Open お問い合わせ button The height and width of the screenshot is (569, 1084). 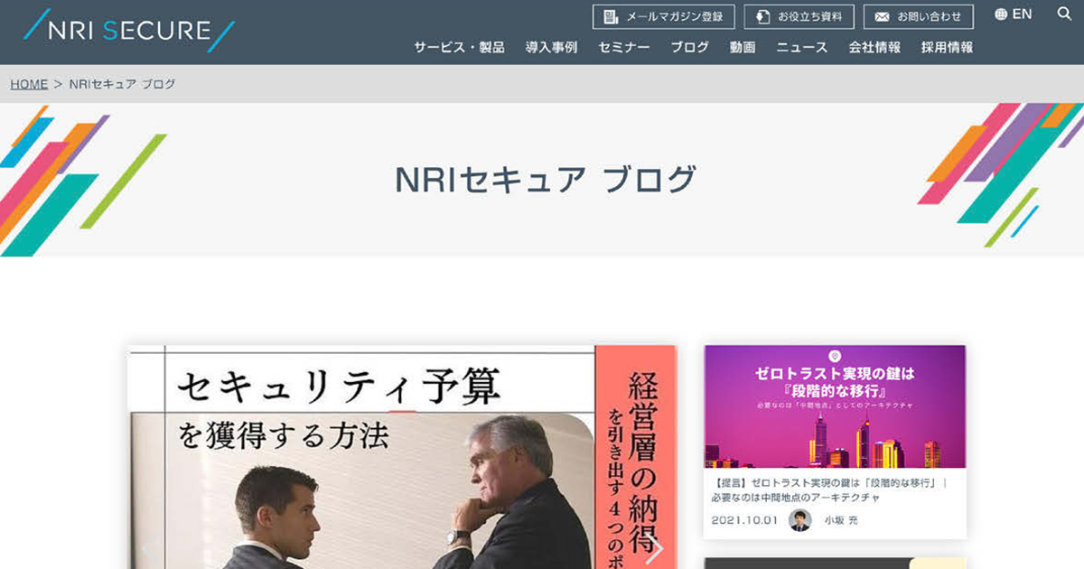click(x=919, y=17)
